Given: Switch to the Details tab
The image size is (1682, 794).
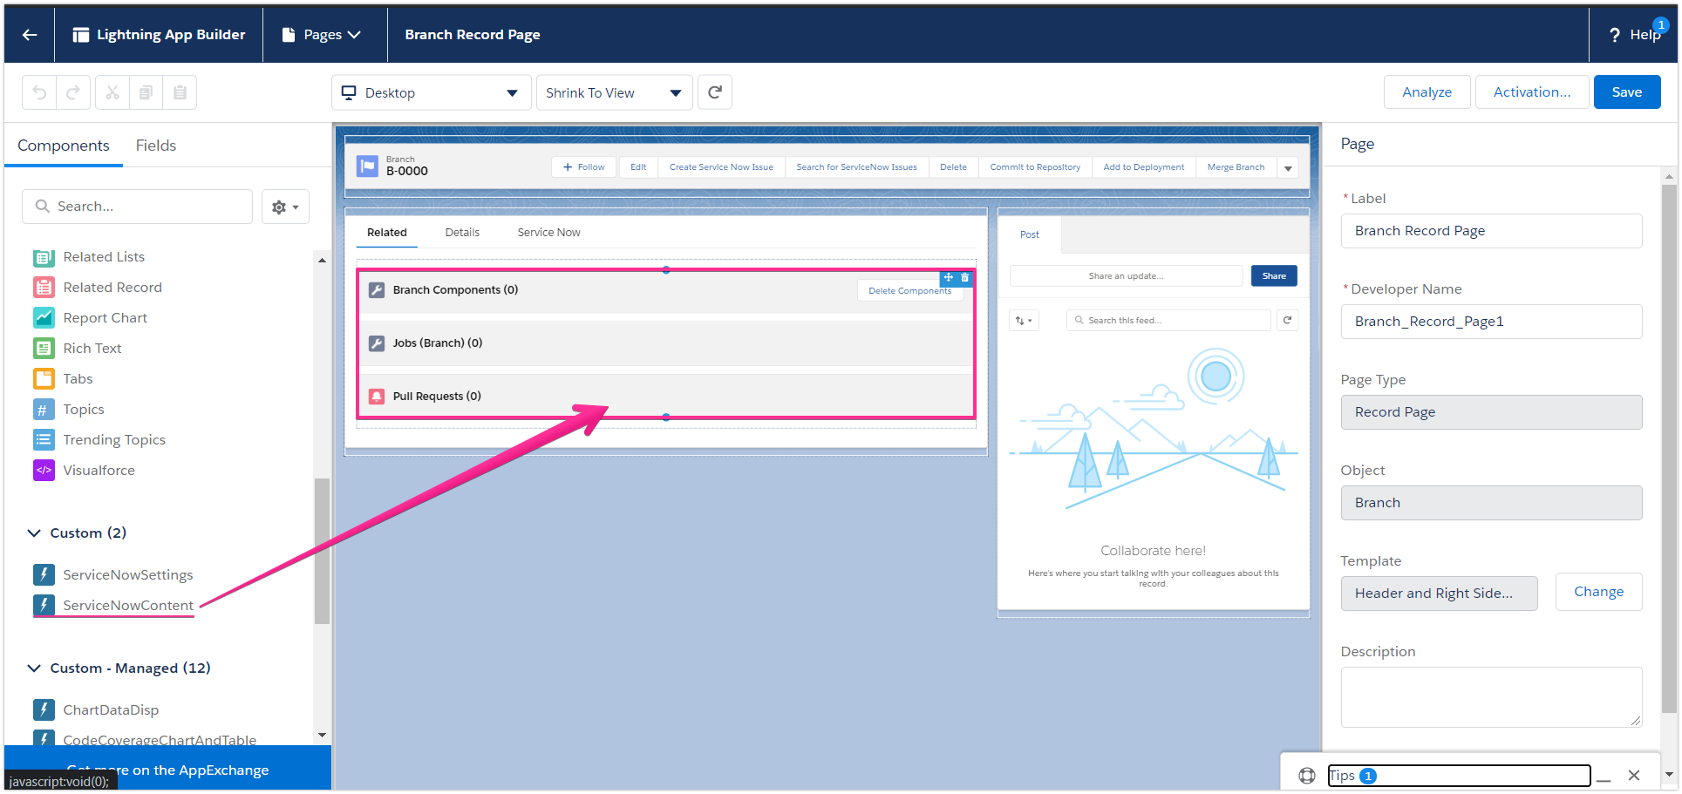Looking at the screenshot, I should tap(461, 232).
